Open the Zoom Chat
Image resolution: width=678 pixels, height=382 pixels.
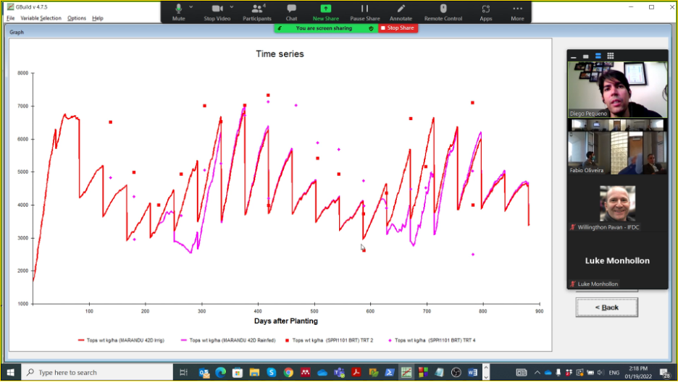291,12
